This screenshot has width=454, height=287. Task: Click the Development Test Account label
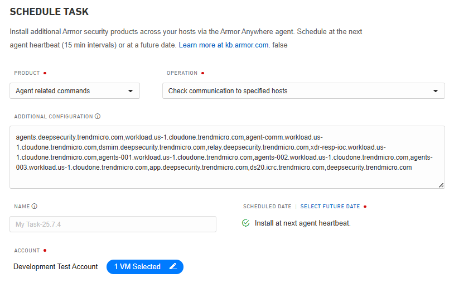point(56,267)
